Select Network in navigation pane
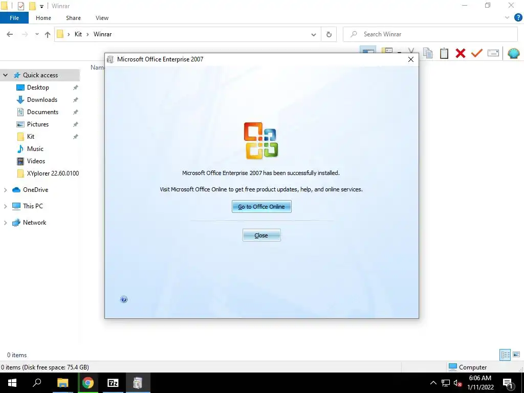Screen dimensions: 524x393 tap(34, 223)
